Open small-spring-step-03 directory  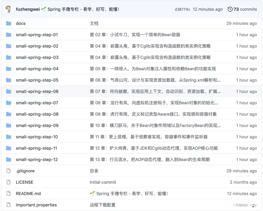(37, 57)
